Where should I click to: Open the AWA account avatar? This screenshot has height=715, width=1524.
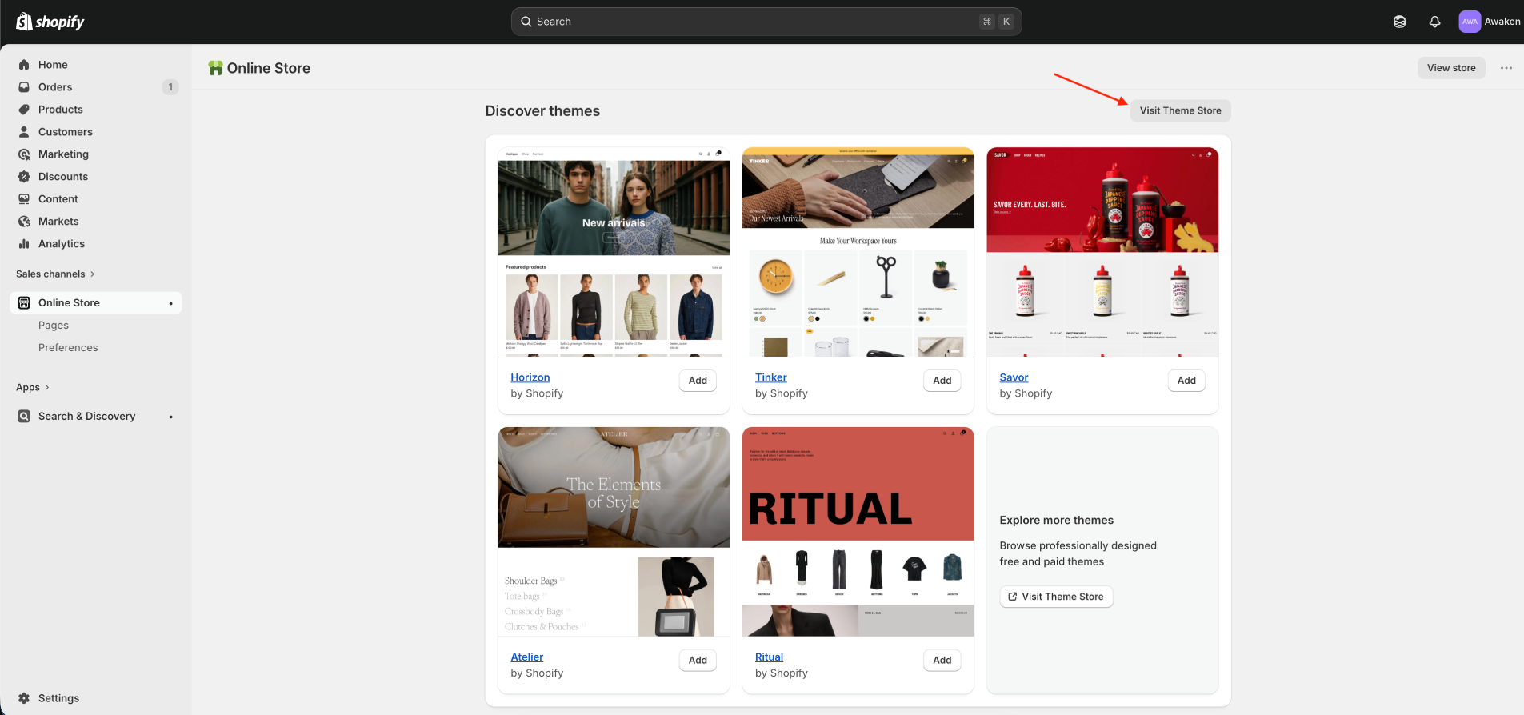1470,22
